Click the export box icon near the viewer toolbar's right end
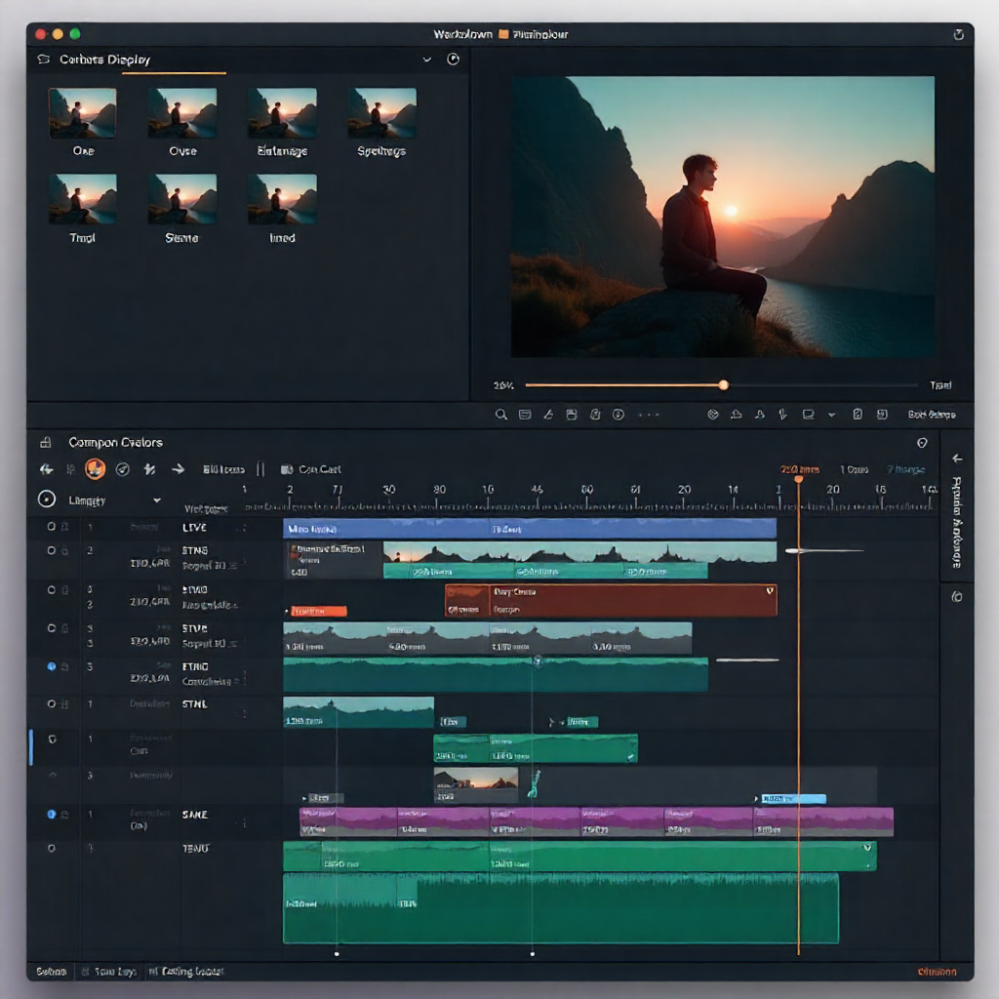999x999 pixels. tap(882, 415)
